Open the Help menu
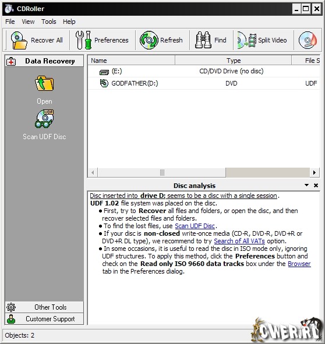 point(69,22)
